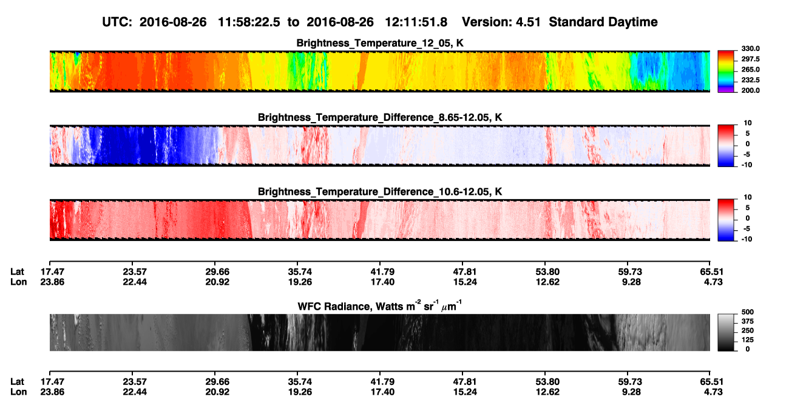Click the '500' tick on the WFC colorbar

click(748, 313)
